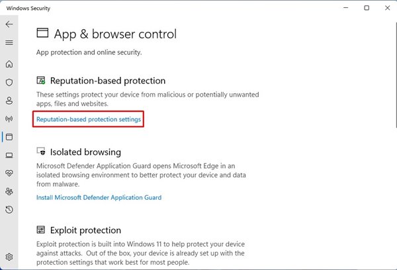Open Virus & threat protection shield icon

point(9,83)
